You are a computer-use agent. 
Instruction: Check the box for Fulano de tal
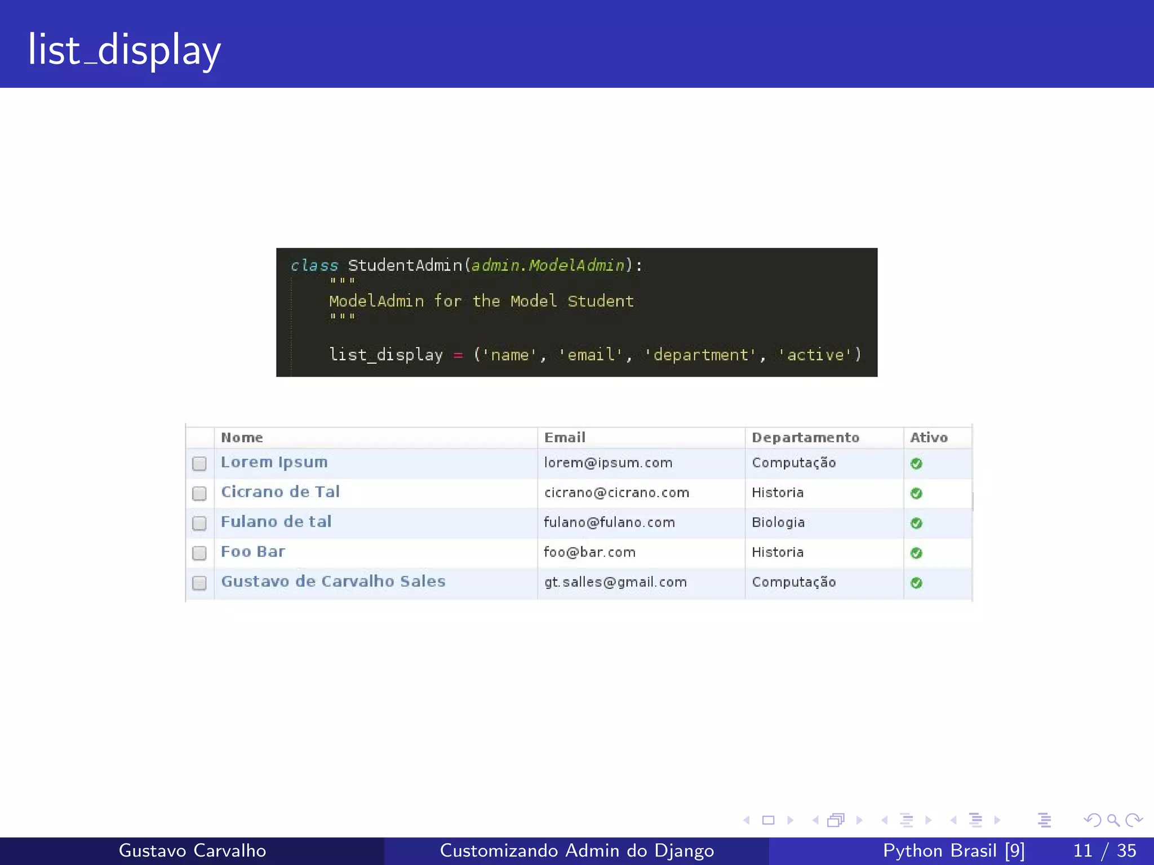[199, 523]
